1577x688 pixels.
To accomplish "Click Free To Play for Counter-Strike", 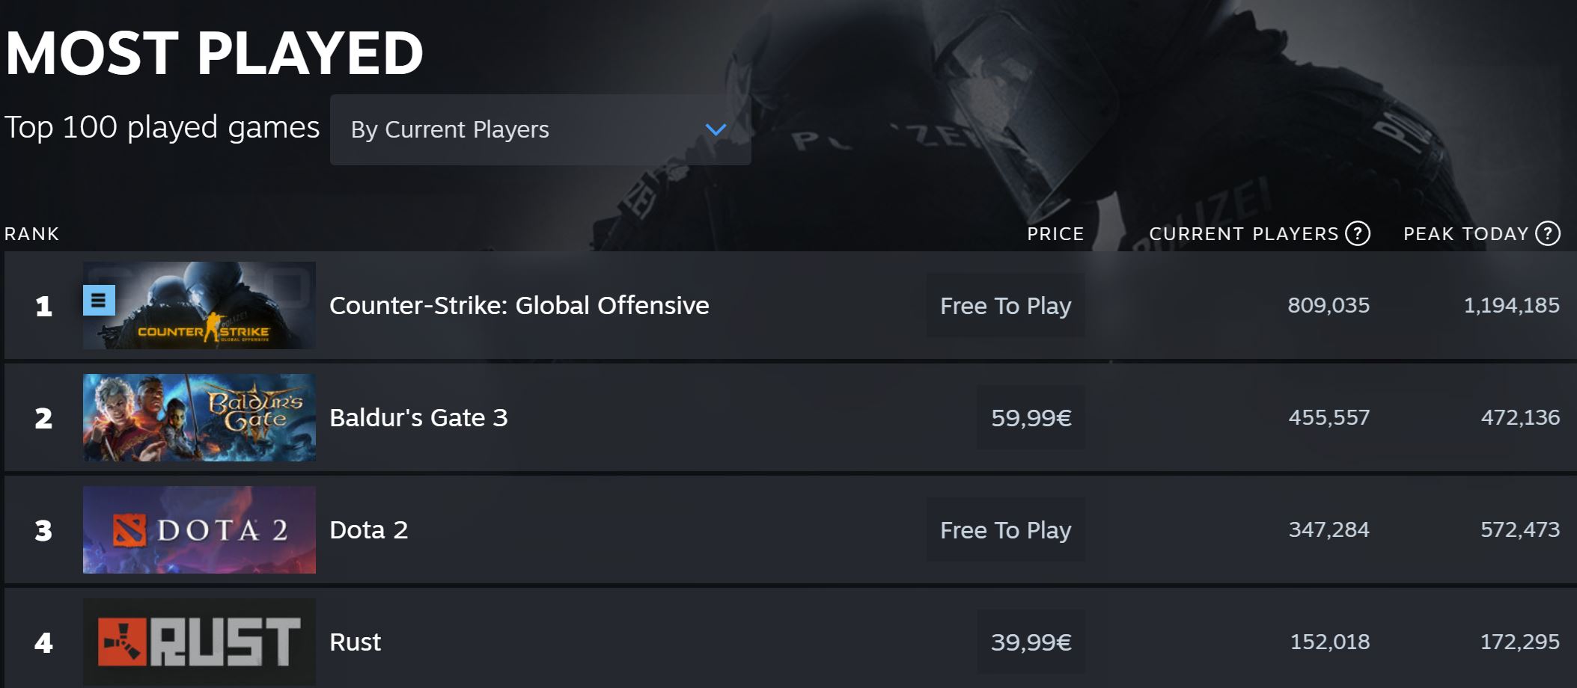I will (1005, 305).
